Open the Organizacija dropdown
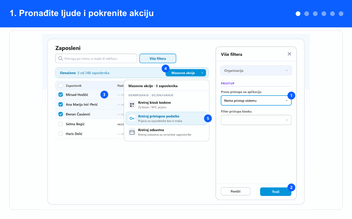Screen dimensions: 352x219 click(256, 70)
